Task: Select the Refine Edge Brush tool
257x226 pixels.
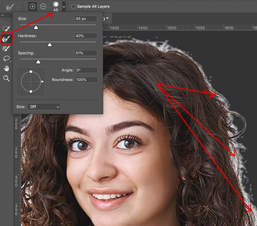Action: pyautogui.click(x=7, y=39)
